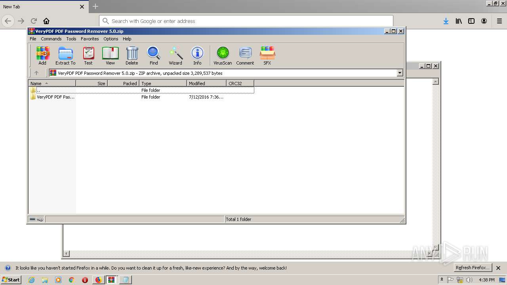Viewport: 507px width, 285px height.
Task: Sort the list by CRC32 column
Action: pos(240,83)
